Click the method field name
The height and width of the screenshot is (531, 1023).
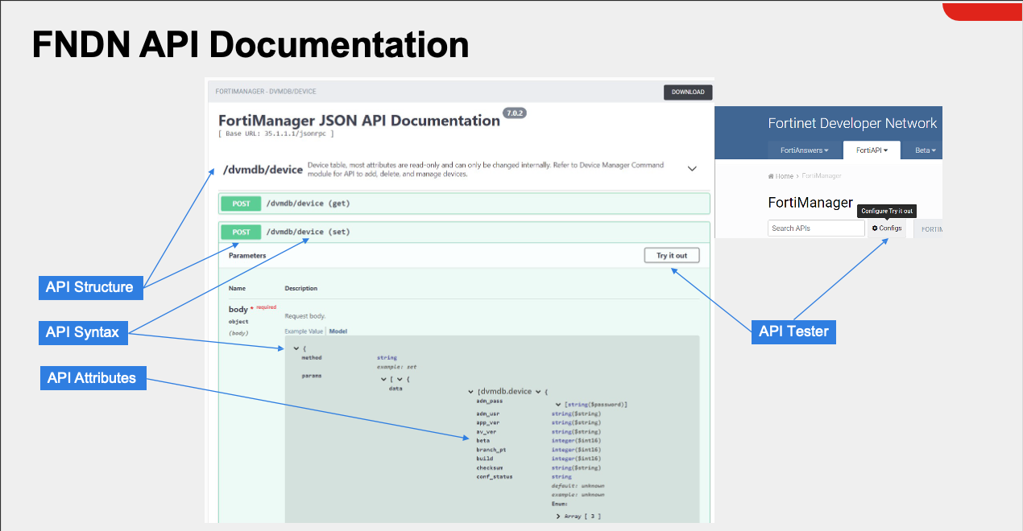click(x=312, y=358)
